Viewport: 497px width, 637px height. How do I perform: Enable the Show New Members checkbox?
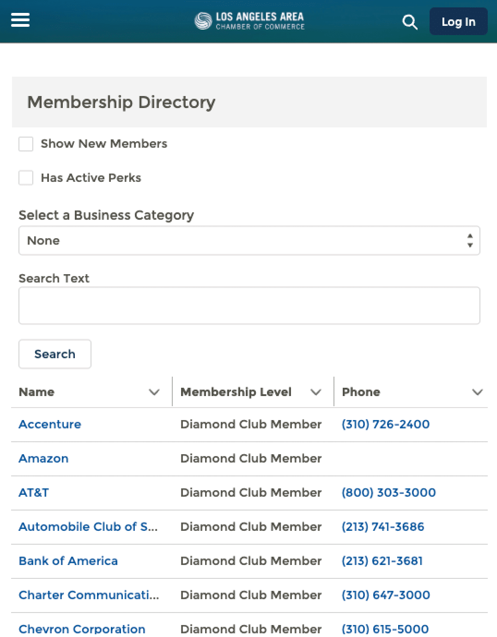[26, 144]
